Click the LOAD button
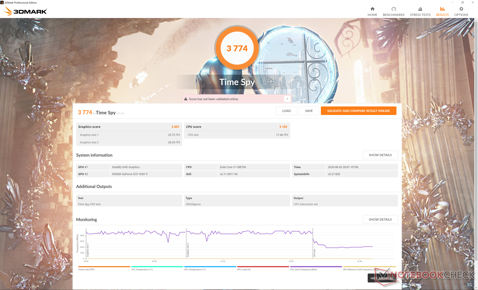 tap(287, 111)
